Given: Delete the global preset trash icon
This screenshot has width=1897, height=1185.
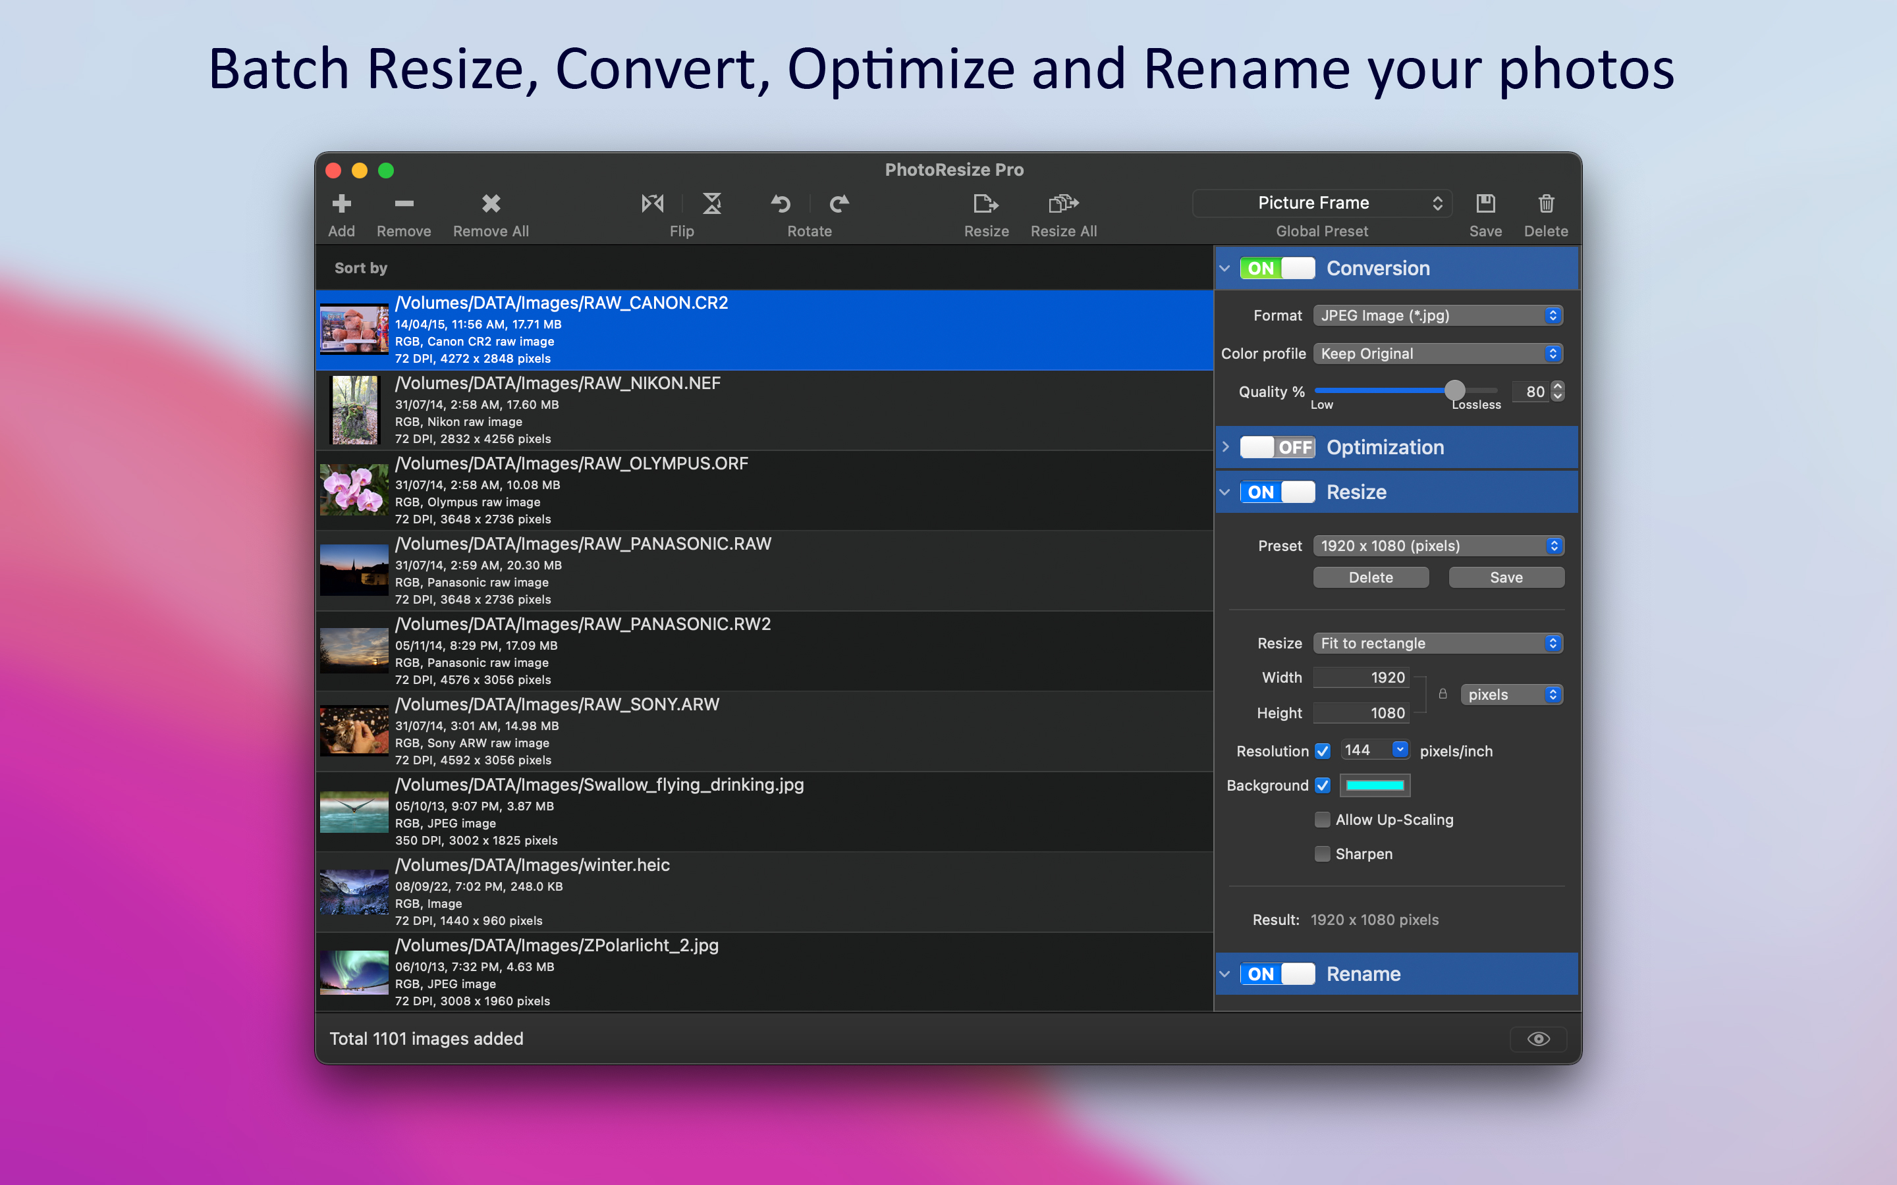Looking at the screenshot, I should [1546, 204].
